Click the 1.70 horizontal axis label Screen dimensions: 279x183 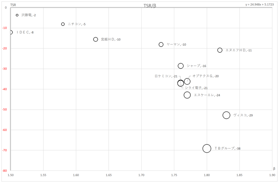(142, 175)
